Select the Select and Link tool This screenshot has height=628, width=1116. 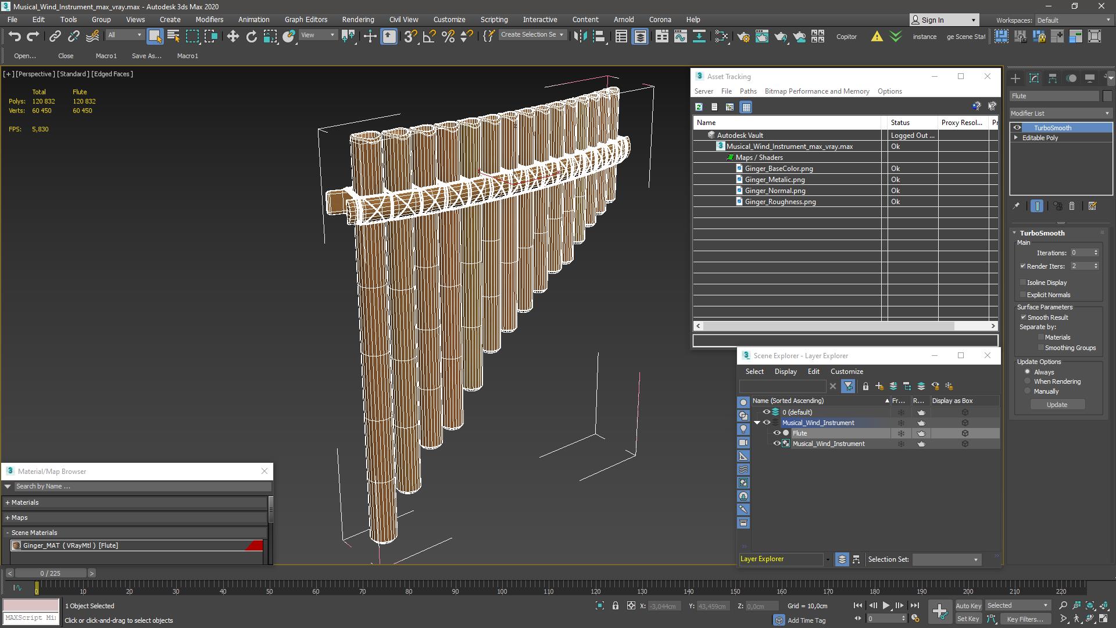(x=55, y=36)
